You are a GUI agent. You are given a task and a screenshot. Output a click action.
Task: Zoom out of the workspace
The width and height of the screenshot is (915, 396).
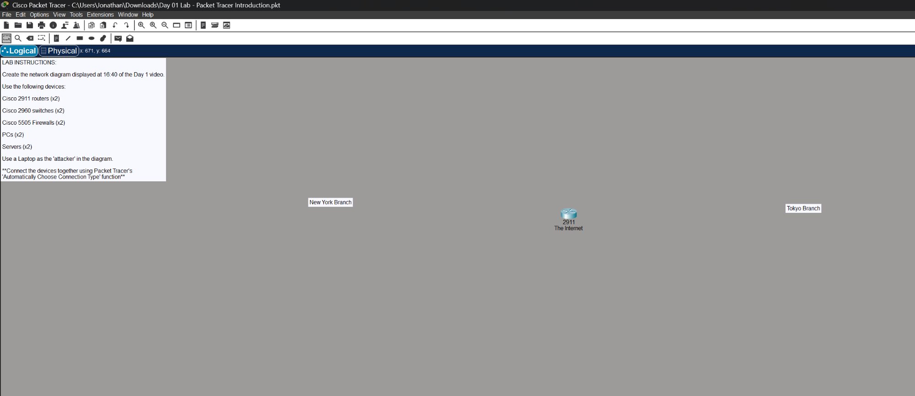[x=165, y=25]
